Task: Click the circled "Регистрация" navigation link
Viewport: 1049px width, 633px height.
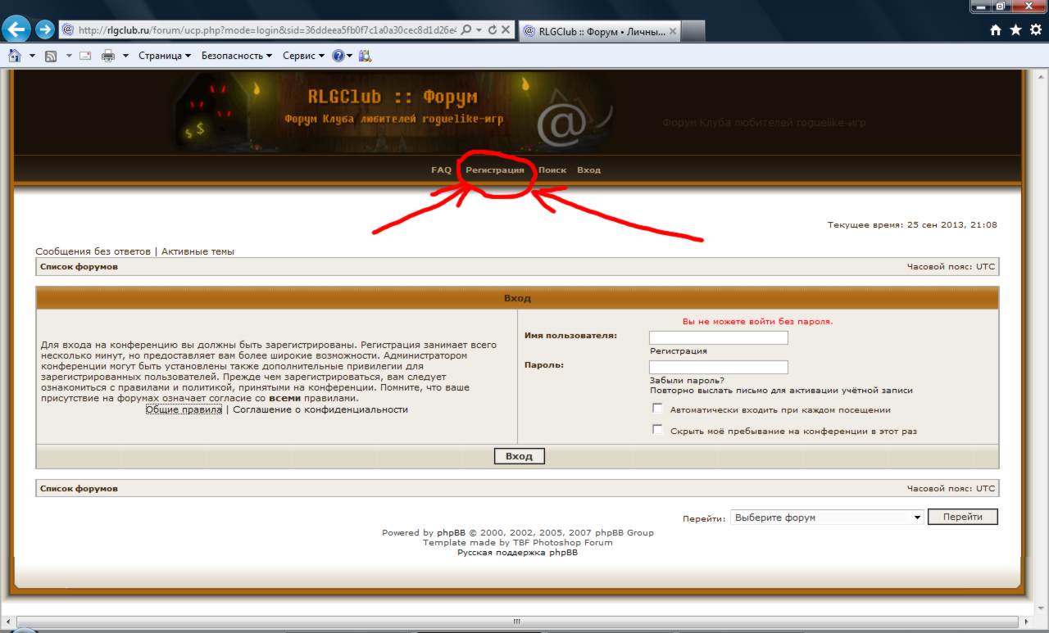Action: point(495,170)
